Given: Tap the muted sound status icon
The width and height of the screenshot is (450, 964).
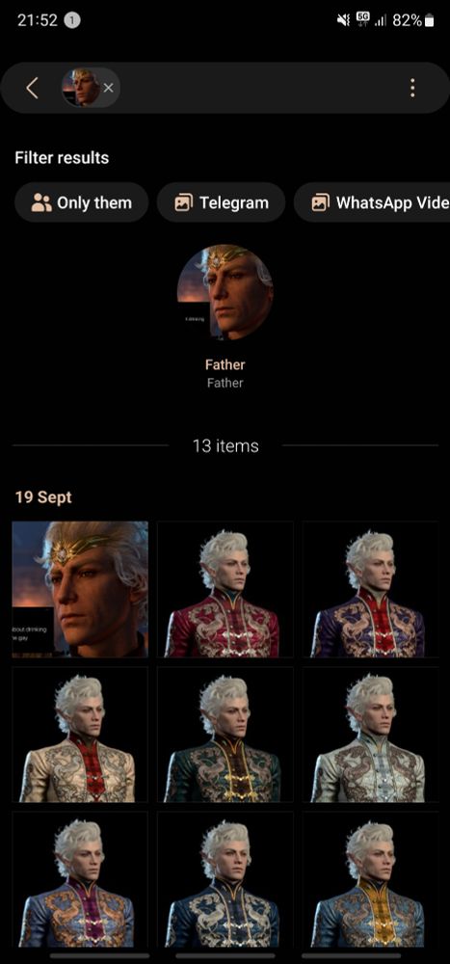Looking at the screenshot, I should point(344,20).
